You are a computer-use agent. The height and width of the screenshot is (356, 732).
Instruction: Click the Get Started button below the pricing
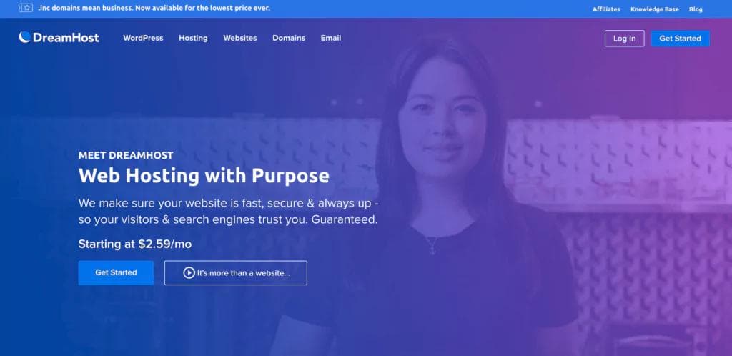pos(116,272)
